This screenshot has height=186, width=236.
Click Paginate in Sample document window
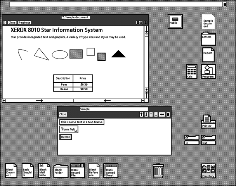click(x=25, y=22)
